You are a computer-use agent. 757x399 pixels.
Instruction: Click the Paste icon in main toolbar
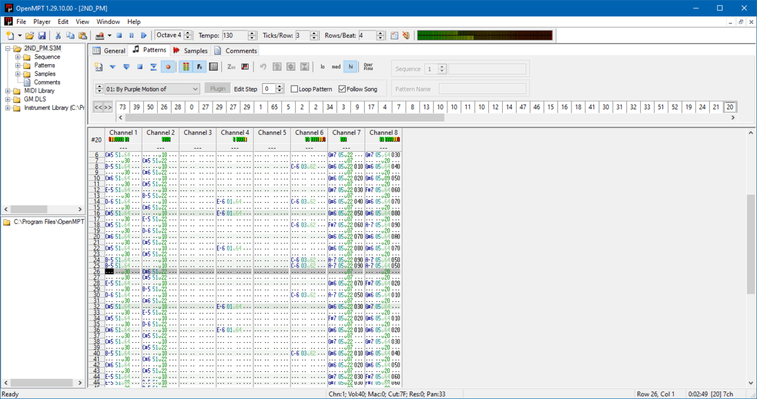(82, 35)
